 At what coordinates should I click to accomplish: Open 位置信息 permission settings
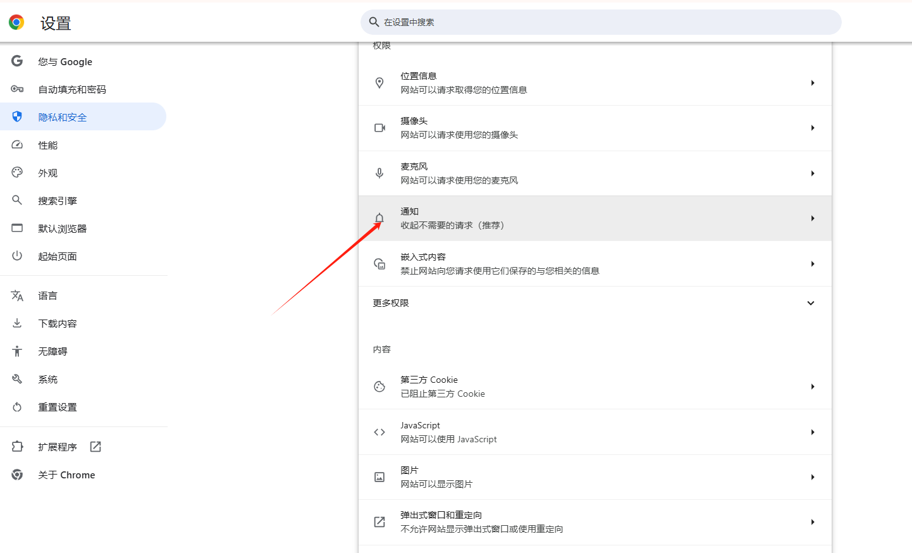click(595, 83)
